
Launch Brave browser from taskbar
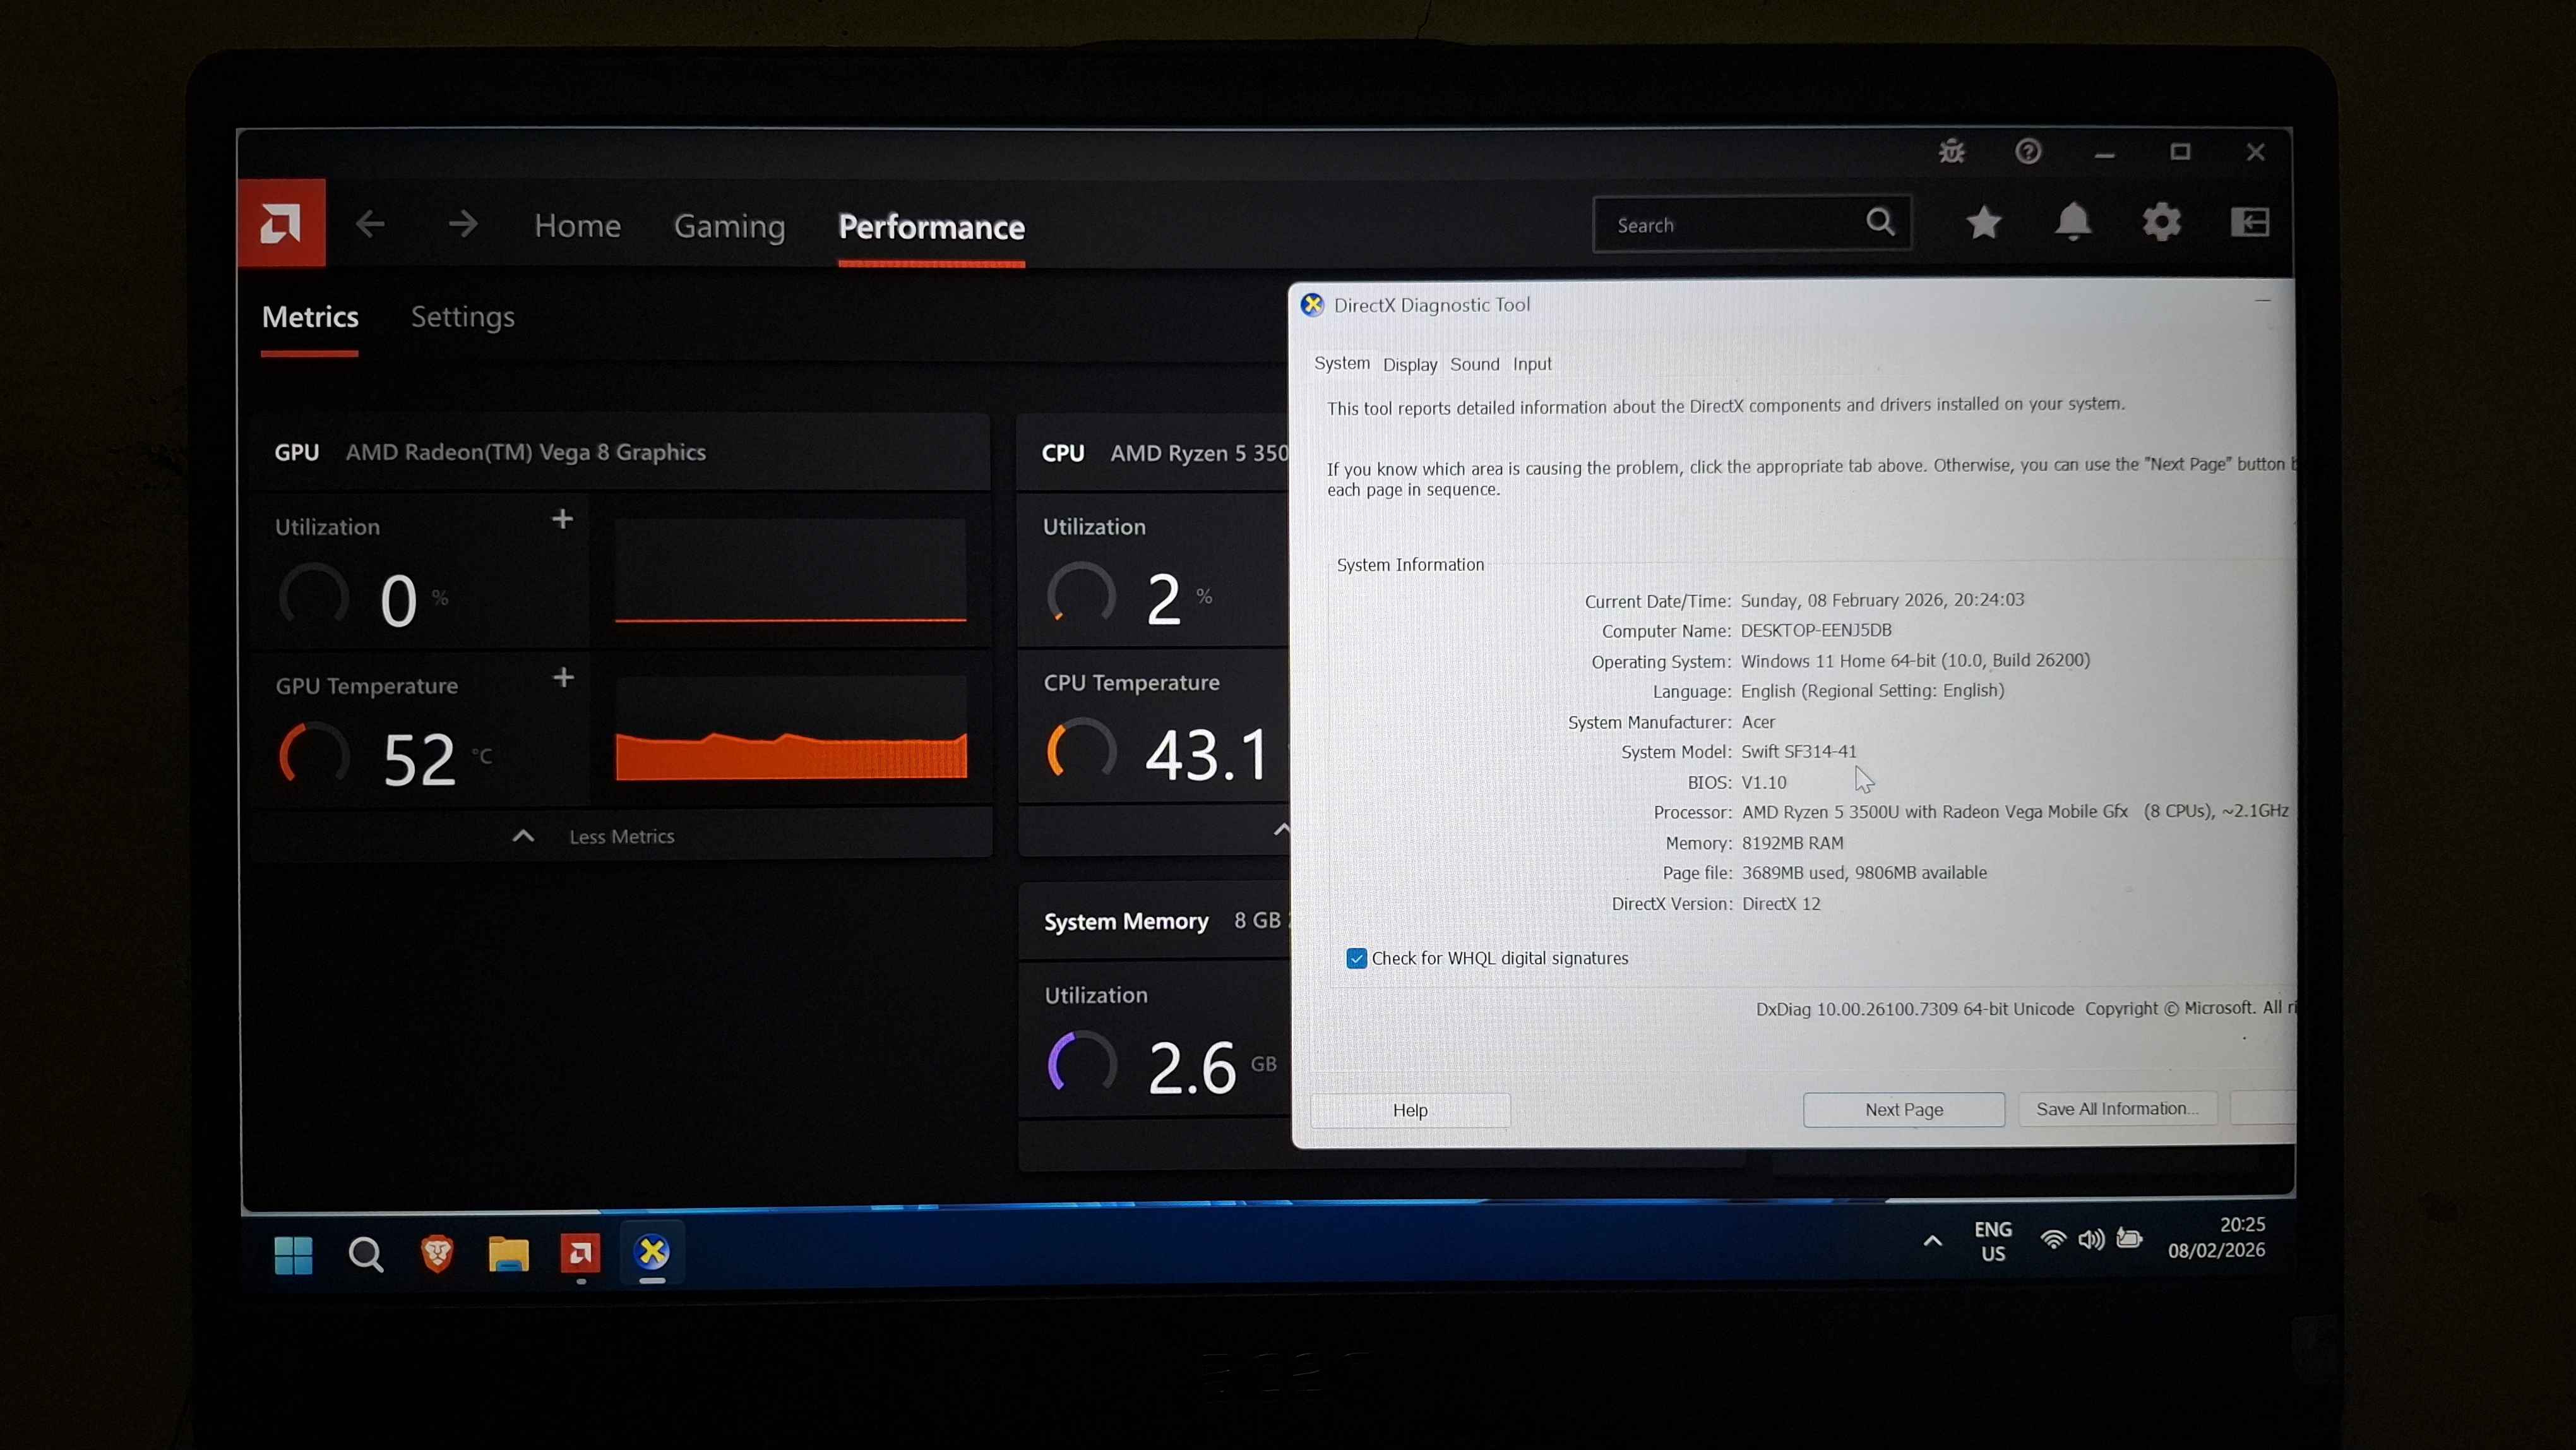pos(437,1253)
